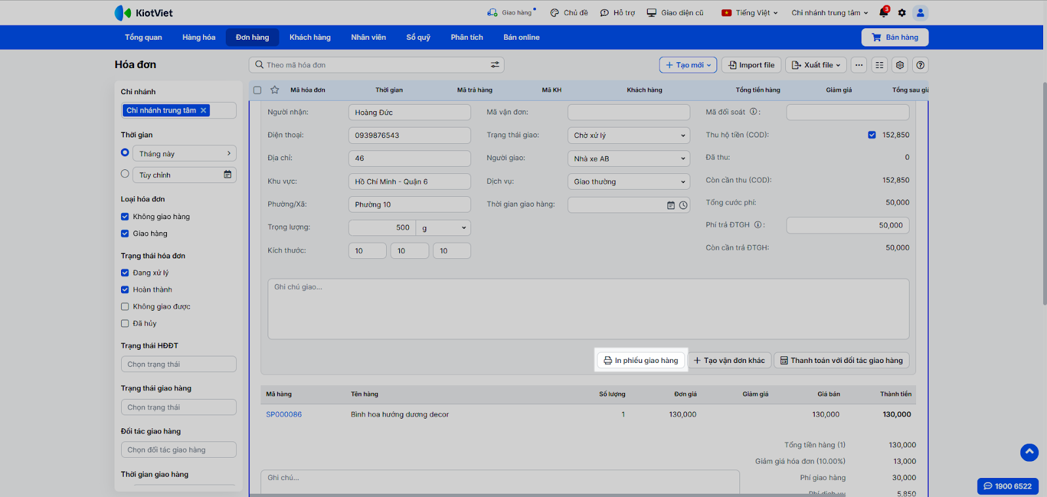Go to the Tổng quan menu
The image size is (1047, 497).
coord(143,37)
